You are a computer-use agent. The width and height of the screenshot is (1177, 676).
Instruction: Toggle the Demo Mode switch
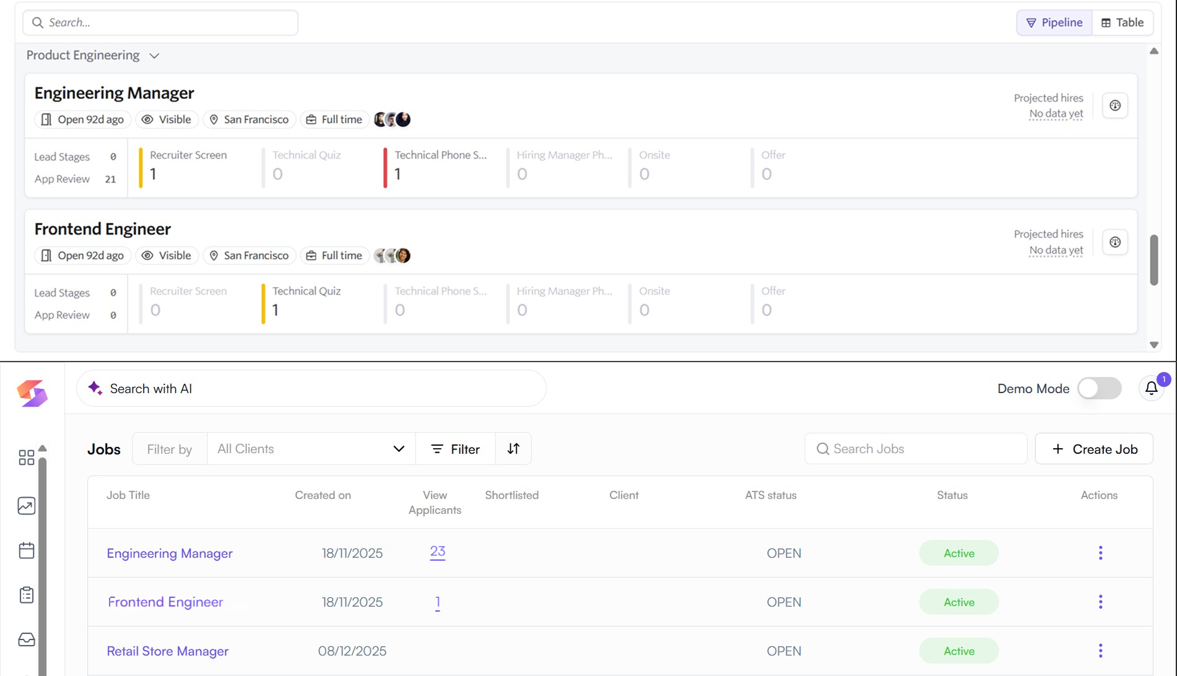[x=1099, y=389]
